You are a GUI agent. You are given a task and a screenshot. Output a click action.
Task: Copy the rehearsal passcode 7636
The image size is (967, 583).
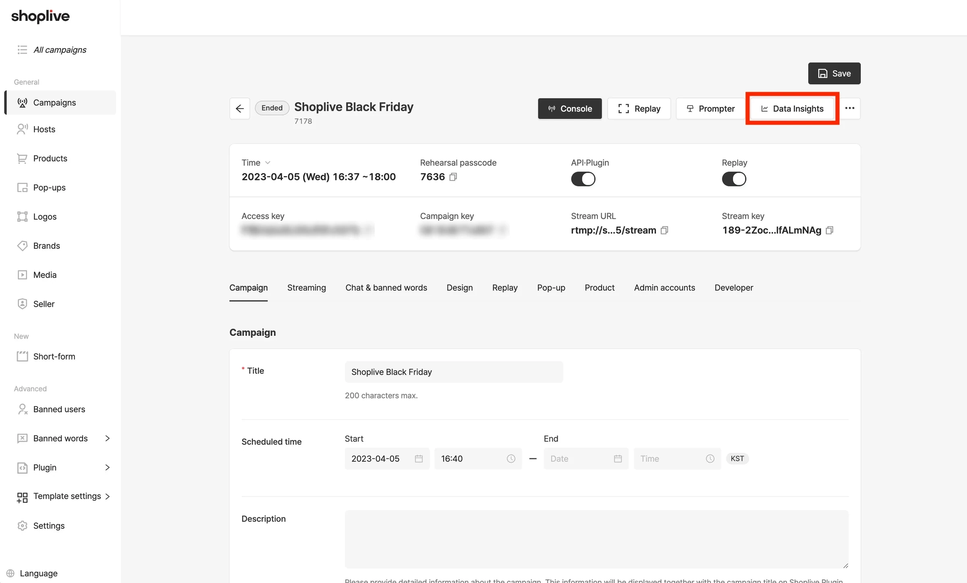pyautogui.click(x=453, y=177)
